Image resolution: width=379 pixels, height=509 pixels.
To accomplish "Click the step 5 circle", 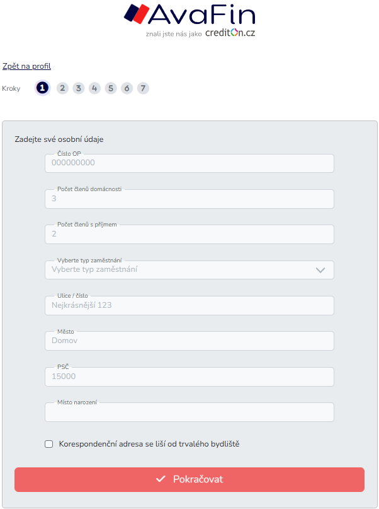I will (111, 88).
